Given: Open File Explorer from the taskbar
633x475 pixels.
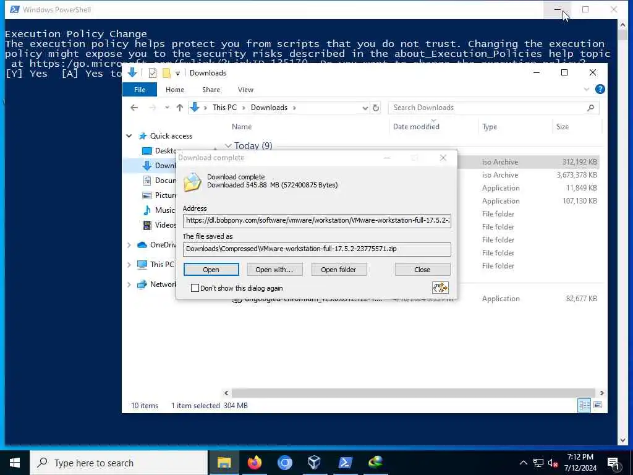Looking at the screenshot, I should pyautogui.click(x=224, y=463).
